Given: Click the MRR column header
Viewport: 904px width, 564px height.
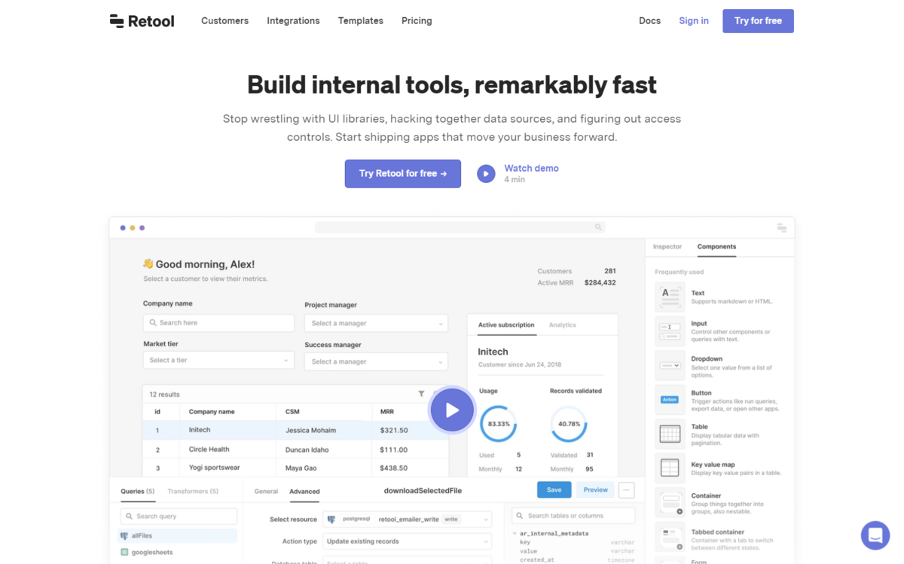Looking at the screenshot, I should pos(387,412).
